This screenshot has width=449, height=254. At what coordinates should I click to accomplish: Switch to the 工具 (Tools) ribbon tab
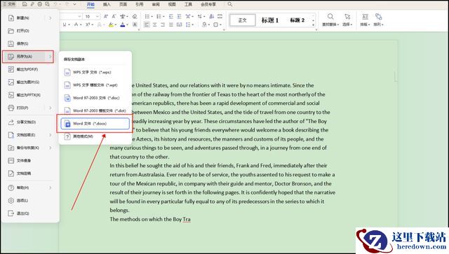click(188, 4)
